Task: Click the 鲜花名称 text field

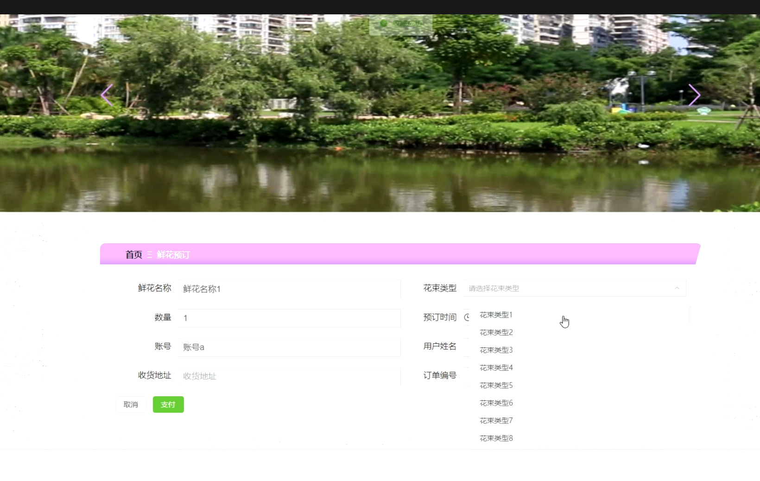Action: (289, 289)
